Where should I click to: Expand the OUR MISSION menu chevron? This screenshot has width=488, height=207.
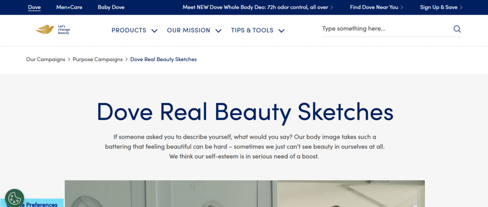click(x=218, y=30)
